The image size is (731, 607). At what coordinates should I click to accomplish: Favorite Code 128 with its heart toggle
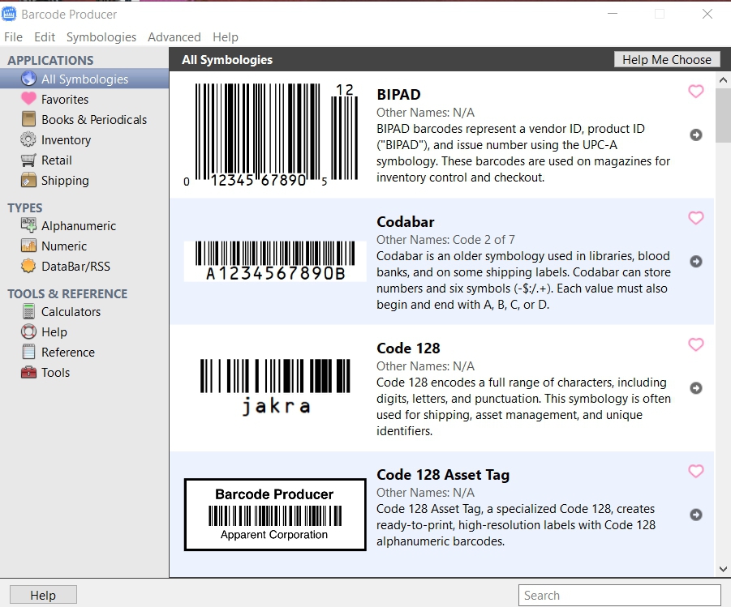695,344
